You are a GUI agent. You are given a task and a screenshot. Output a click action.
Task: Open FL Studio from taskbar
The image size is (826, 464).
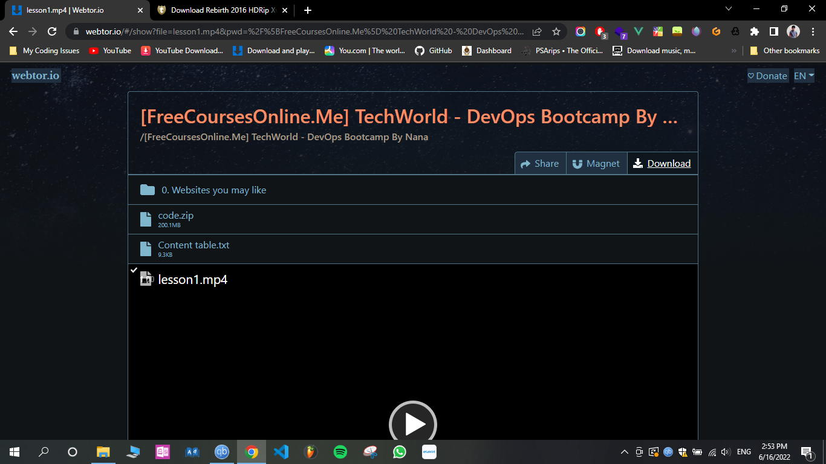(x=311, y=451)
